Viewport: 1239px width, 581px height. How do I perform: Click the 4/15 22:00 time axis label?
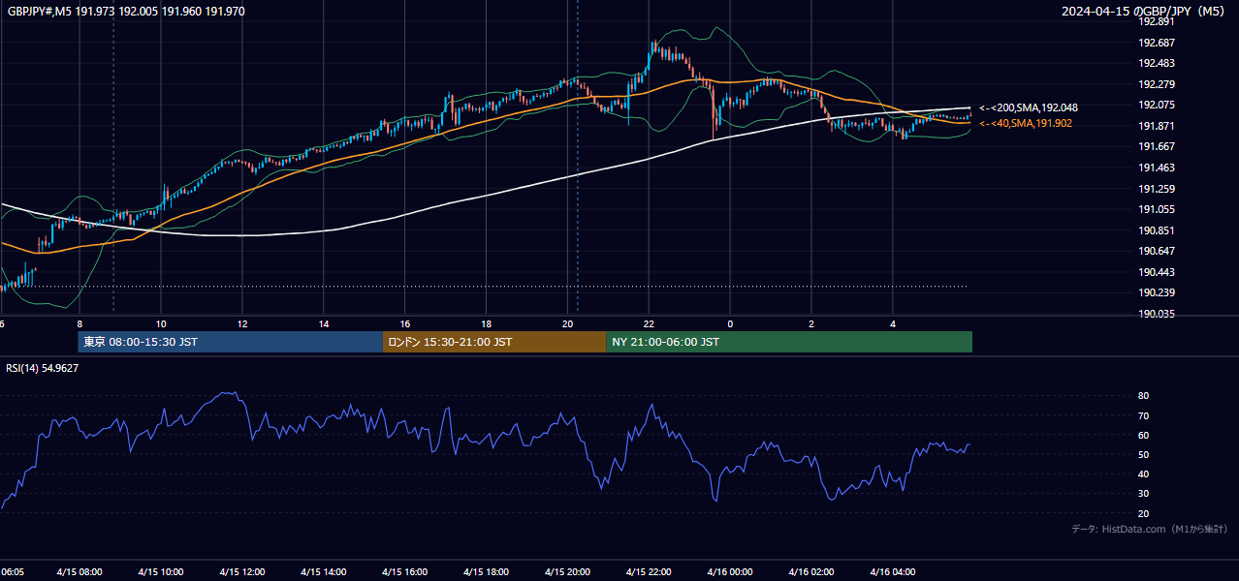click(x=649, y=572)
